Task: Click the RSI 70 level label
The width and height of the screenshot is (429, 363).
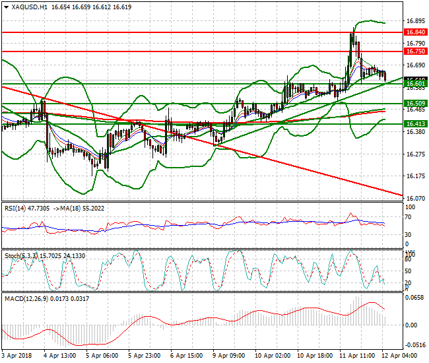Action: [x=408, y=217]
